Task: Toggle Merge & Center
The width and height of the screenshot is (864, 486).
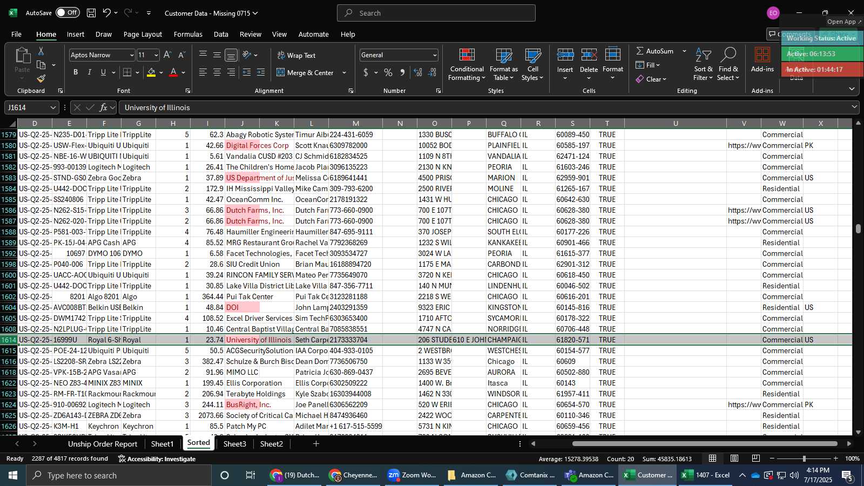Action: [305, 72]
